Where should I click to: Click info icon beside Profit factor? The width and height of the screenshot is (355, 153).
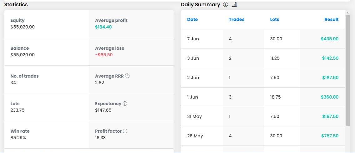pos(125,131)
